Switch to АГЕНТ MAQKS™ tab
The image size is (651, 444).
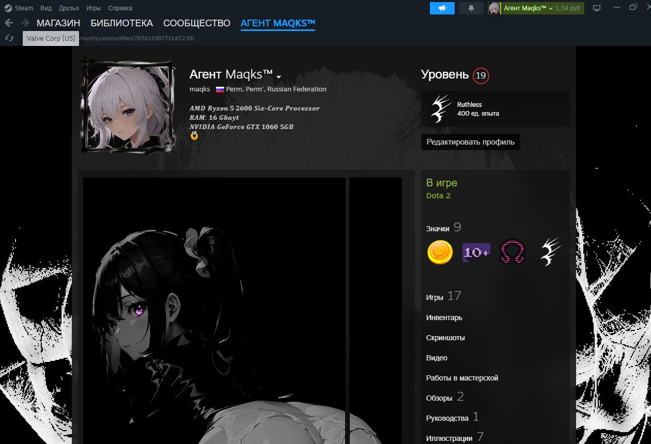tap(278, 23)
